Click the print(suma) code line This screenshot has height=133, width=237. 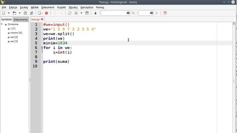click(x=56, y=62)
